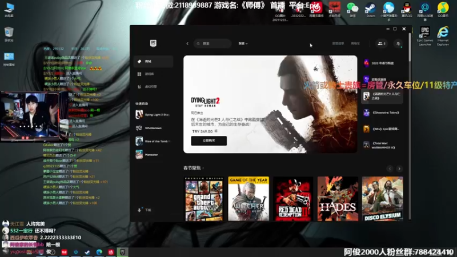
Task: Expand the Discover dropdown next to search
Action: pyautogui.click(x=243, y=43)
